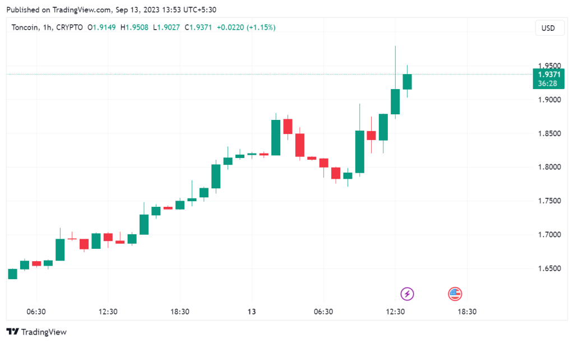
Task: Click the 1.8000 price axis label
Action: point(550,167)
